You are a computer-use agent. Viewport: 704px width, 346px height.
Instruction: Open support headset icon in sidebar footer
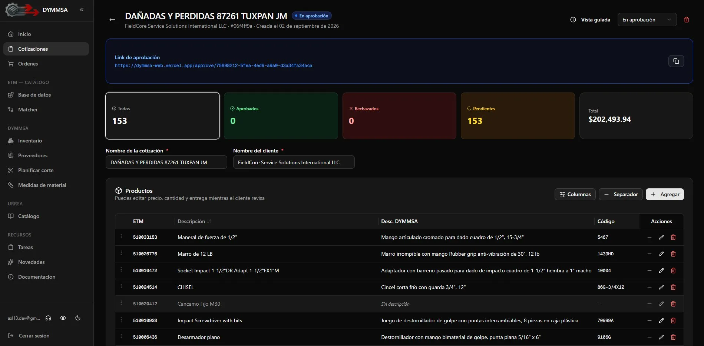click(x=48, y=318)
